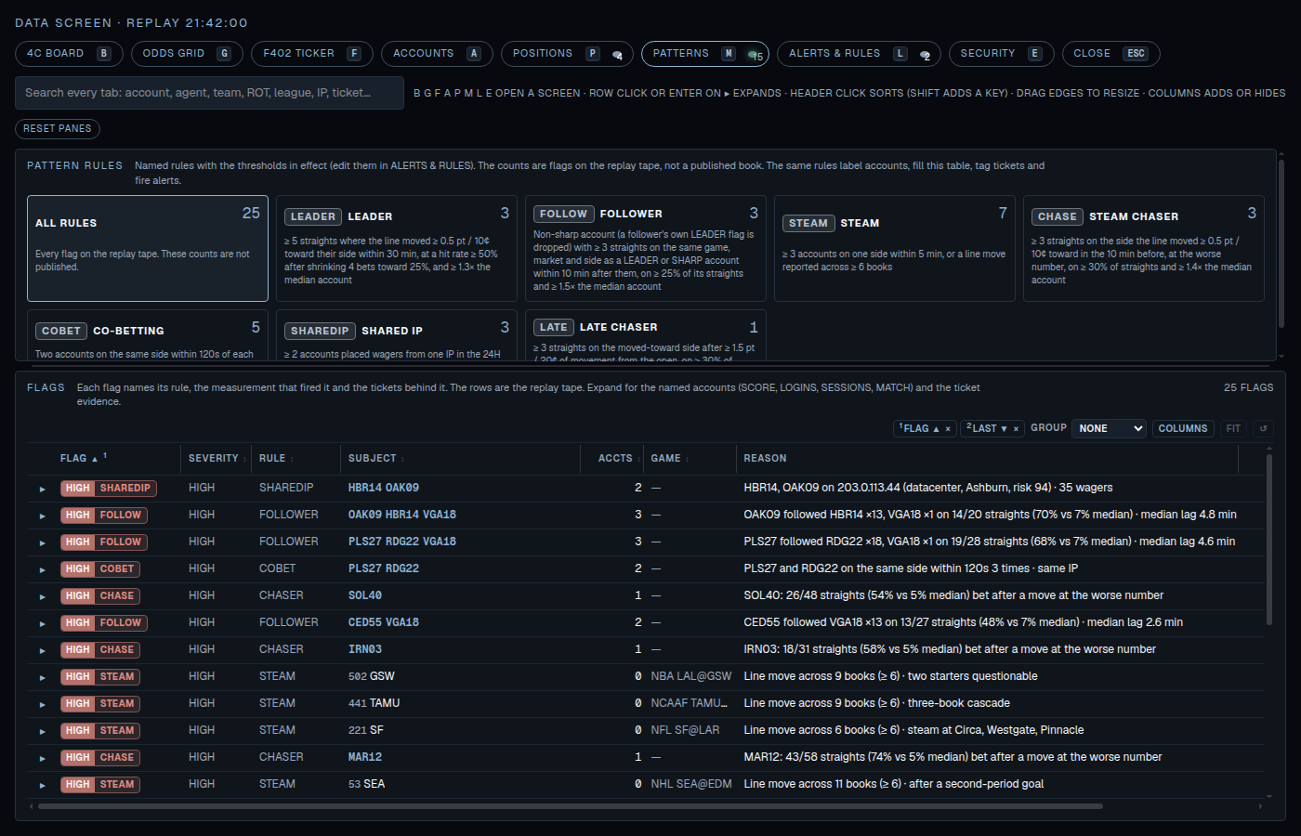Filter flags by the FOLLOWER rule card

click(646, 248)
